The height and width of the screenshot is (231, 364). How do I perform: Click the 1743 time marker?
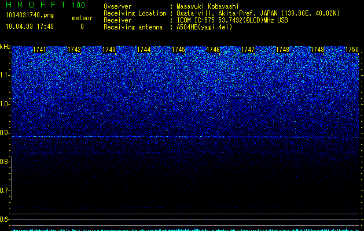tap(109, 50)
